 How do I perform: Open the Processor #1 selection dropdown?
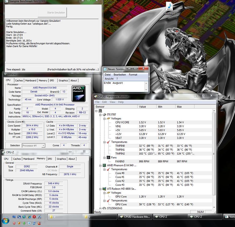coord(33,146)
